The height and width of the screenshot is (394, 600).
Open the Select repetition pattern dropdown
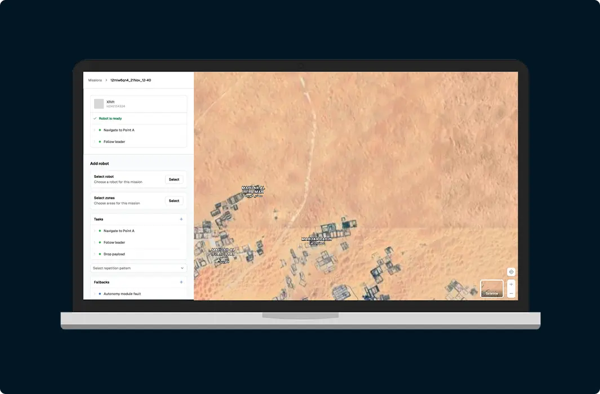pyautogui.click(x=139, y=268)
